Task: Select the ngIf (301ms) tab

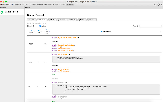Action: 81,20
